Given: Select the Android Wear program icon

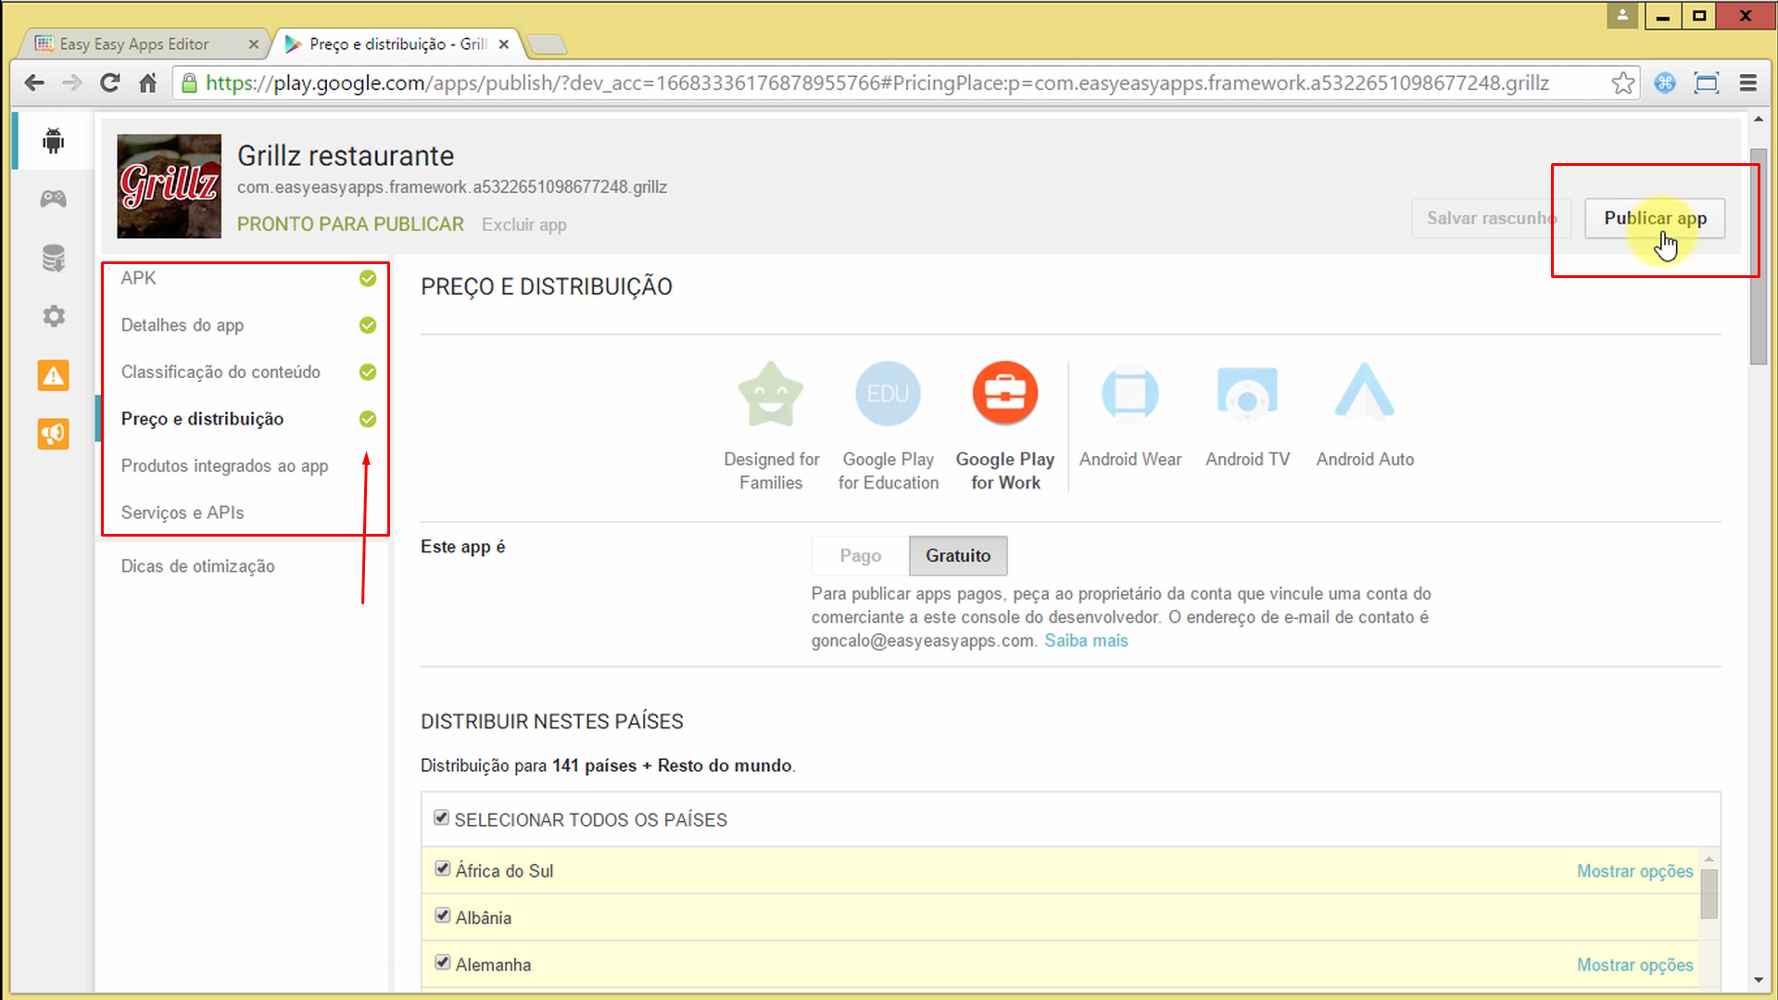Looking at the screenshot, I should (x=1129, y=392).
